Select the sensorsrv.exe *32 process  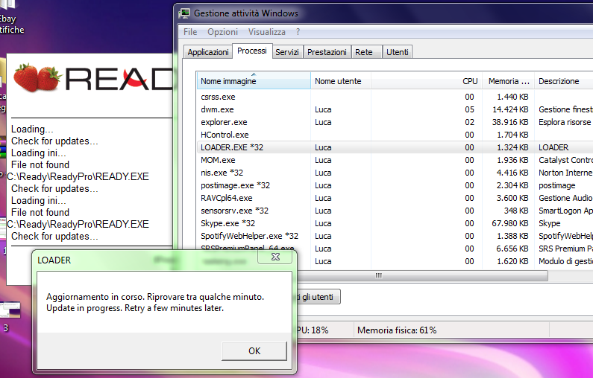coord(395,211)
